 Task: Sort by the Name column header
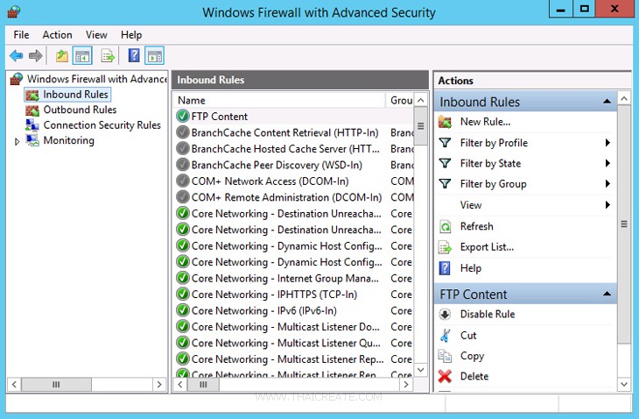pyautogui.click(x=280, y=100)
